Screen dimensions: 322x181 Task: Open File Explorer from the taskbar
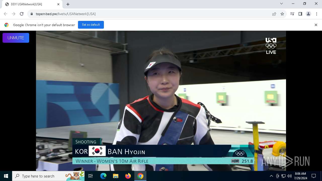(116, 176)
